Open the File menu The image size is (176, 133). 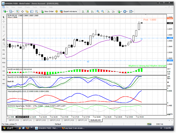[x=7, y=7]
